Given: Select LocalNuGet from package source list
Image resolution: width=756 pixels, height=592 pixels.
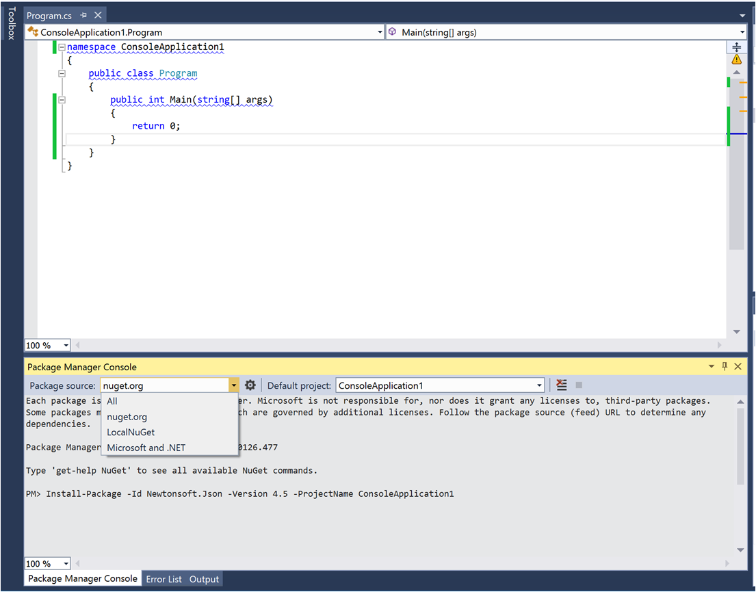Looking at the screenshot, I should (x=131, y=433).
